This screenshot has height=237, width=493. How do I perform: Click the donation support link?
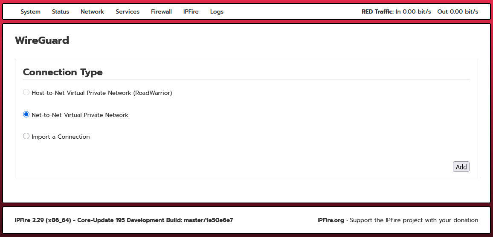[414, 220]
